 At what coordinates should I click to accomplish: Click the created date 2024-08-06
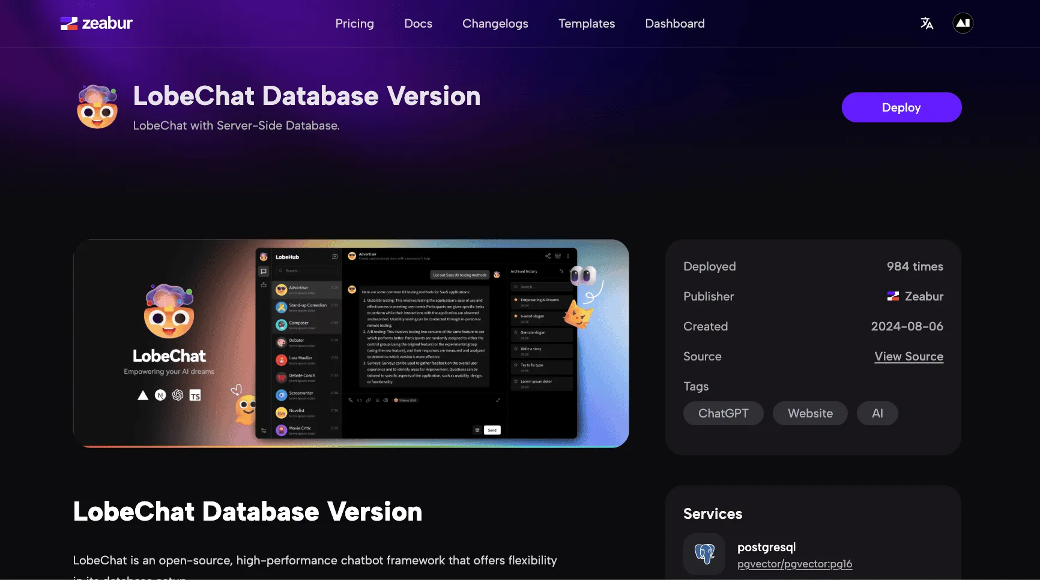[907, 326]
